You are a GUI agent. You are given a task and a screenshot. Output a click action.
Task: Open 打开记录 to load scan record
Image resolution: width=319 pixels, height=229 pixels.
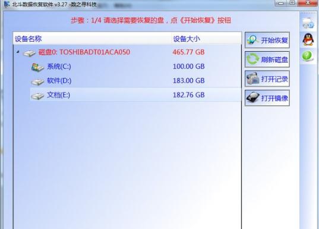(267, 79)
